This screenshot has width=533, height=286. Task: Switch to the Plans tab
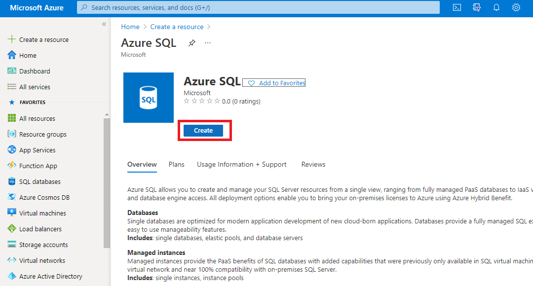176,164
